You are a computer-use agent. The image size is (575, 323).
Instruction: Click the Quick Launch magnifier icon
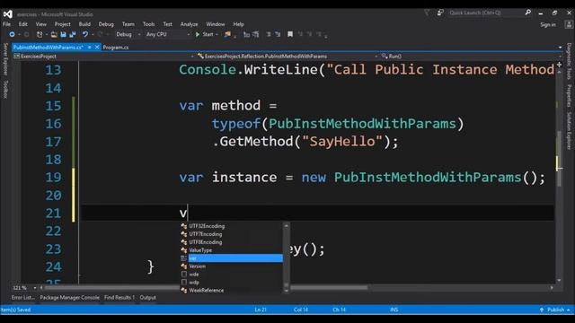click(x=528, y=13)
